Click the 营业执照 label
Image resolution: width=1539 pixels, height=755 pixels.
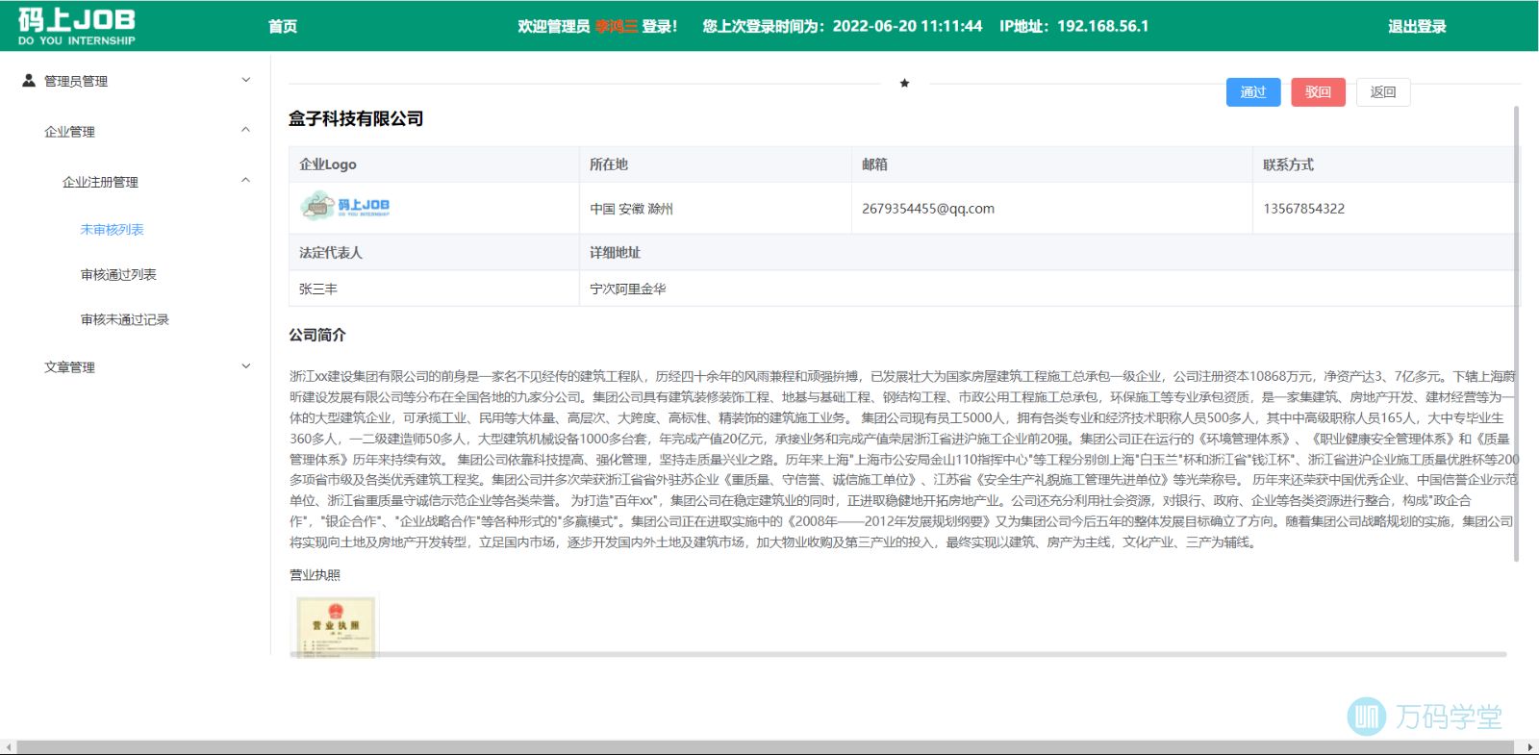tap(315, 575)
